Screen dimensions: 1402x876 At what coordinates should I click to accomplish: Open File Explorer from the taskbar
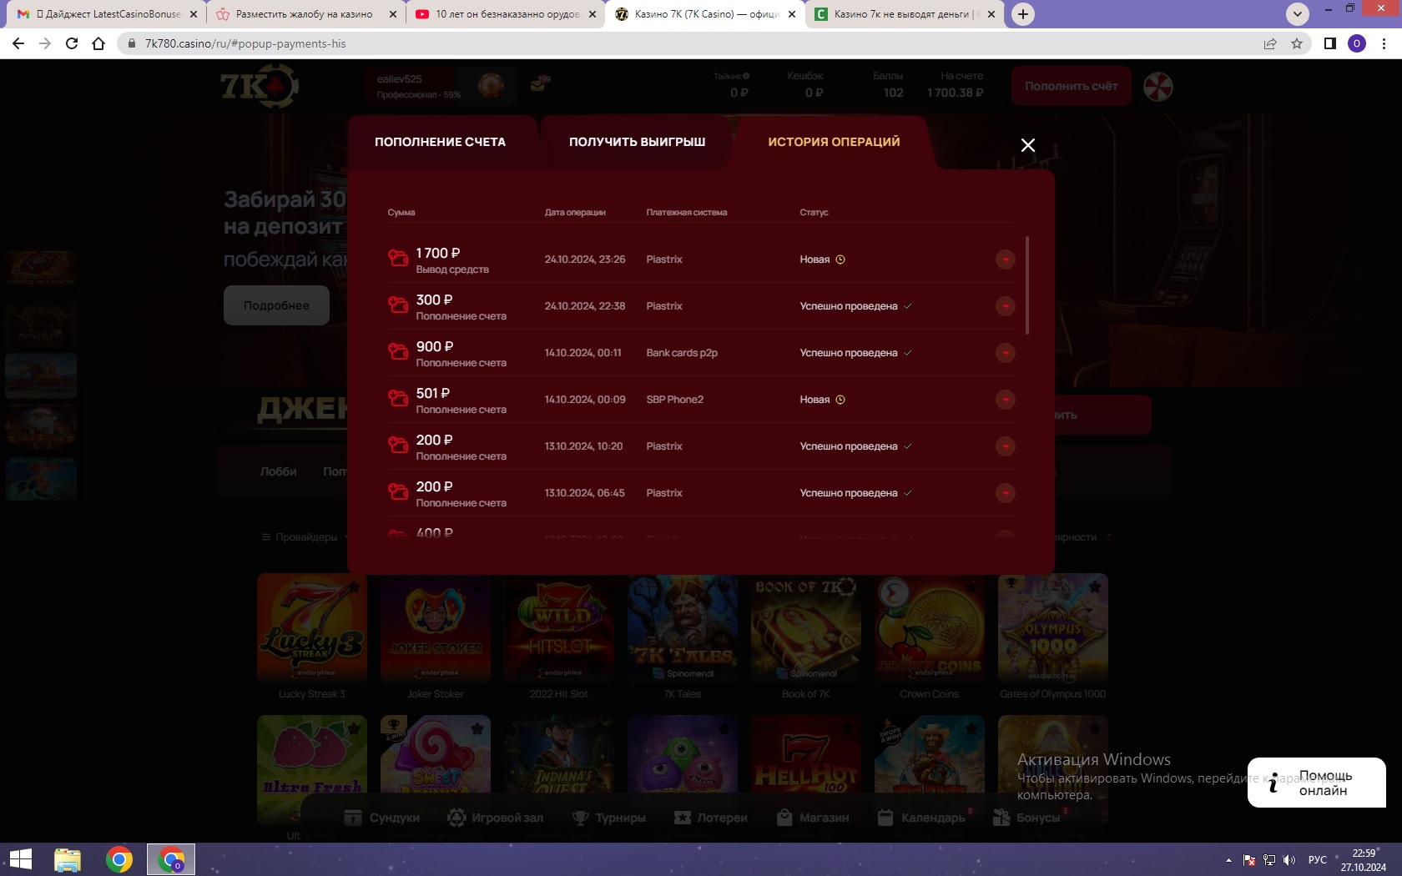coord(68,859)
